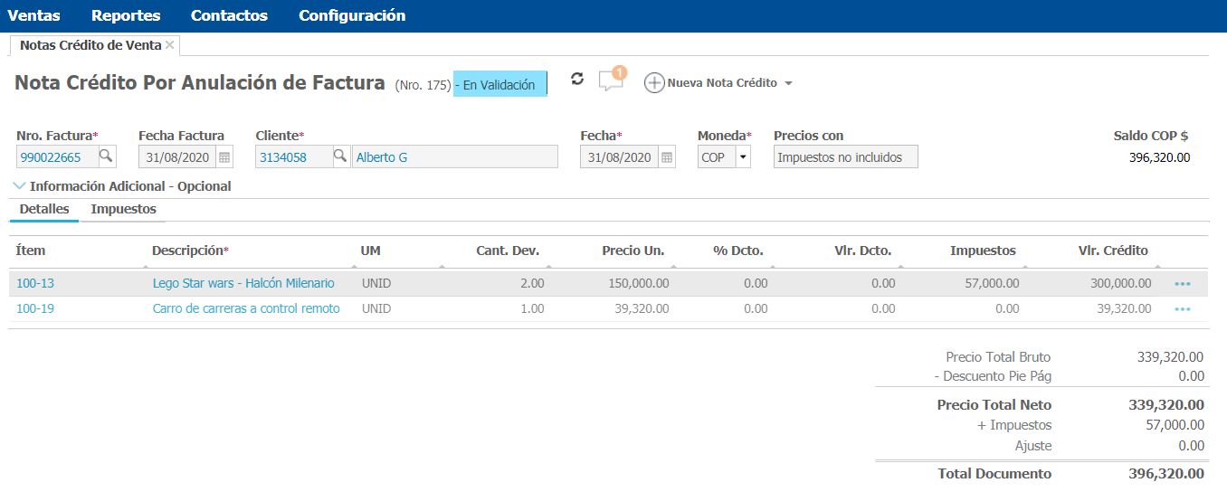1227x492 pixels.
Task: Close the Notas Crédito de Venta tab
Action: [x=170, y=44]
